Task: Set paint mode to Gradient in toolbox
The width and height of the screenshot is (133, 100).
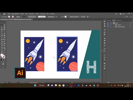Action: [3, 60]
